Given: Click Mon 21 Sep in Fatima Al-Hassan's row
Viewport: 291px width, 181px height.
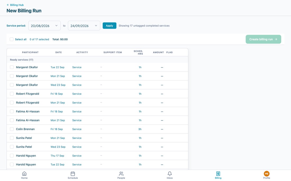Looking at the screenshot, I should tap(58, 120).
